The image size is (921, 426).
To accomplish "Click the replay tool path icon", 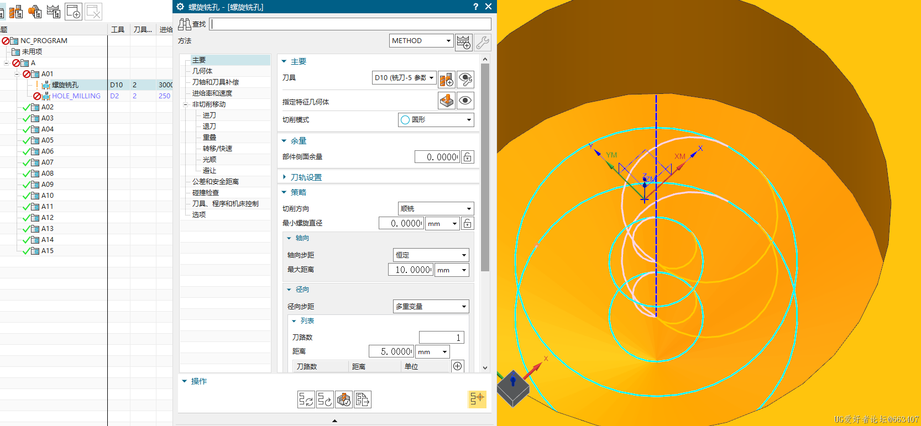I will tap(325, 399).
